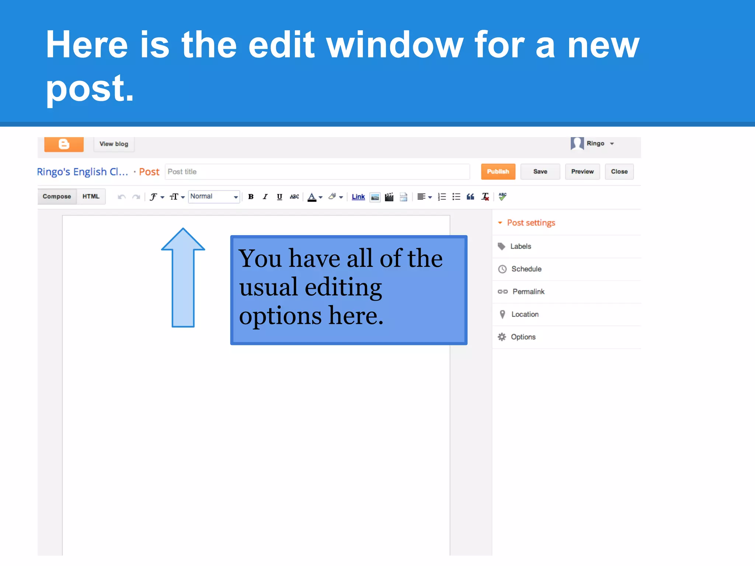
Task: Click the orange Blogger logo icon
Action: [64, 144]
